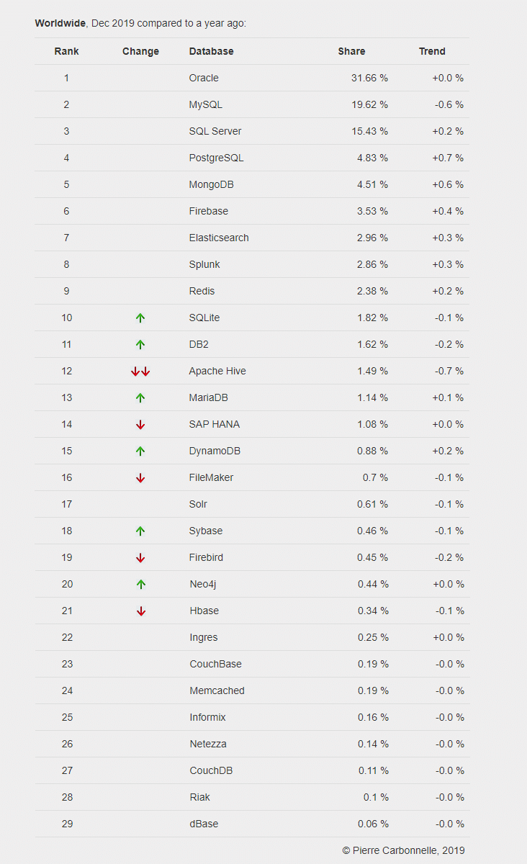The width and height of the screenshot is (527, 864).
Task: Click the green up arrow next to MariaDB
Action: click(x=140, y=397)
